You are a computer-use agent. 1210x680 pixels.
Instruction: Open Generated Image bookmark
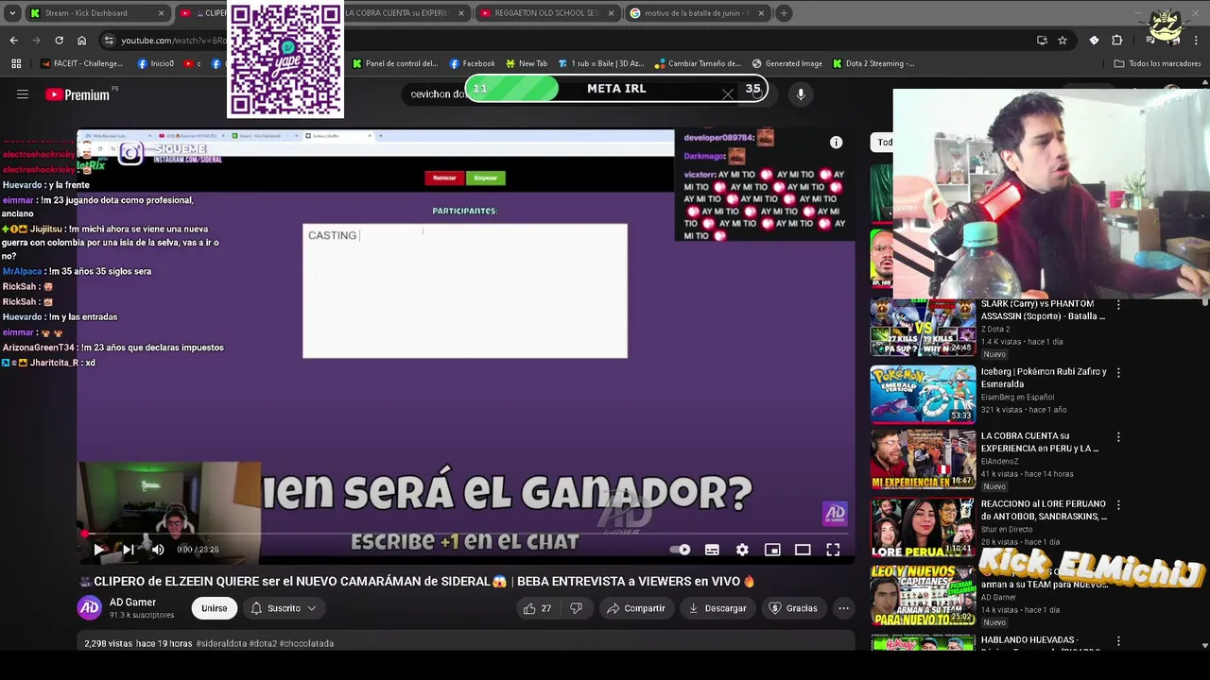click(x=786, y=63)
